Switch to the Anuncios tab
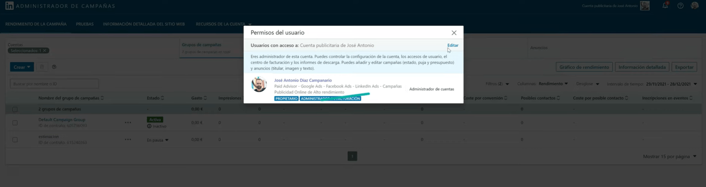The width and height of the screenshot is (706, 187). [x=539, y=48]
